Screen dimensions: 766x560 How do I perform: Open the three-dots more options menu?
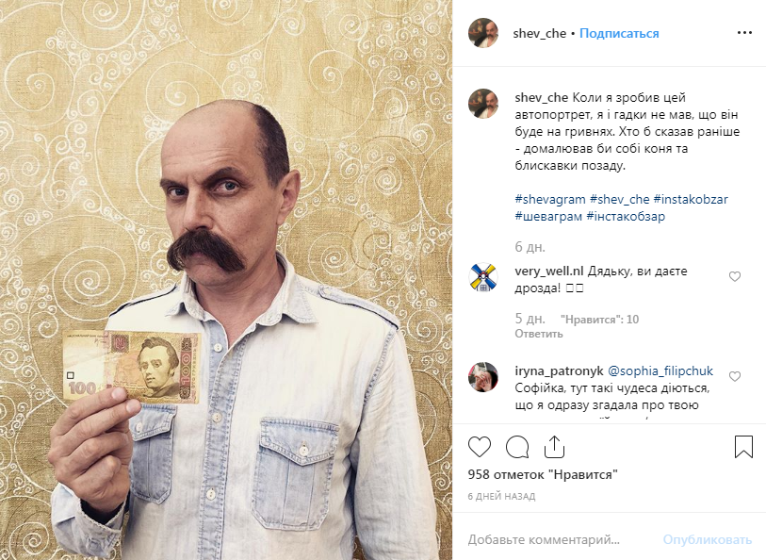click(x=744, y=33)
